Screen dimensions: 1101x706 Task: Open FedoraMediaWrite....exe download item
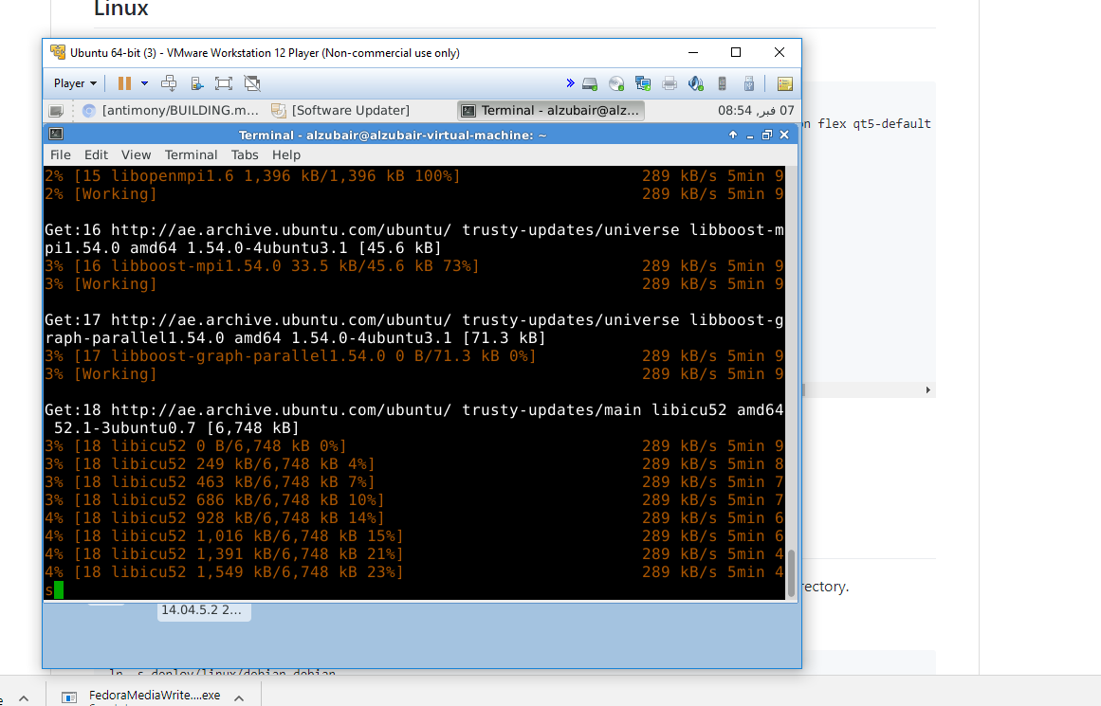(154, 696)
